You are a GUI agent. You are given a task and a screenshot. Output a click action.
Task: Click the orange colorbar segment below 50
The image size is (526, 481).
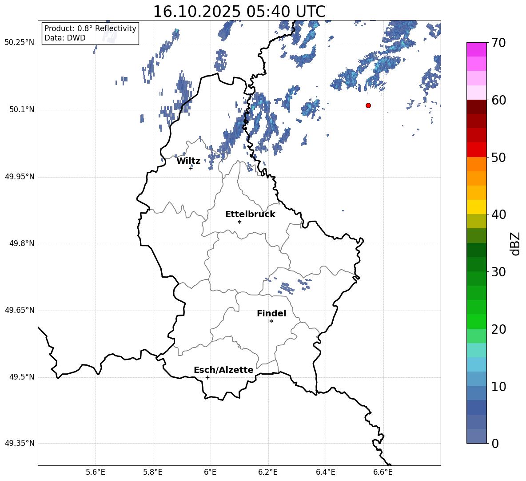(x=476, y=164)
